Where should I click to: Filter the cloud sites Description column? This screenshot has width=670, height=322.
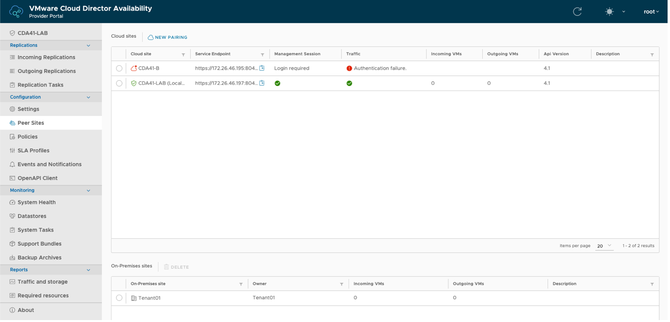point(652,55)
